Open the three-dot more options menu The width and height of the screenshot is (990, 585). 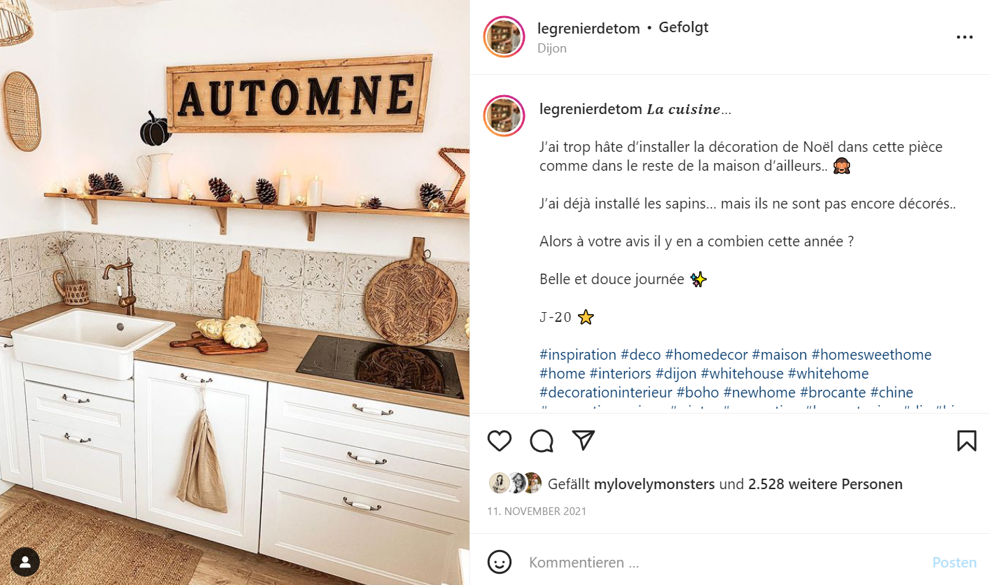click(x=965, y=37)
